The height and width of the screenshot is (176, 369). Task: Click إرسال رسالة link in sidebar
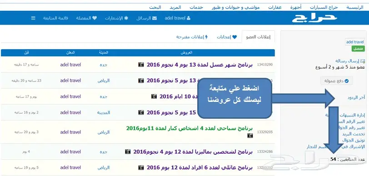point(350,61)
